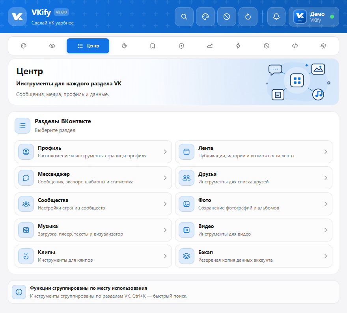Open the statistics chart tab
Screen dimensions: 347x313
(210, 46)
